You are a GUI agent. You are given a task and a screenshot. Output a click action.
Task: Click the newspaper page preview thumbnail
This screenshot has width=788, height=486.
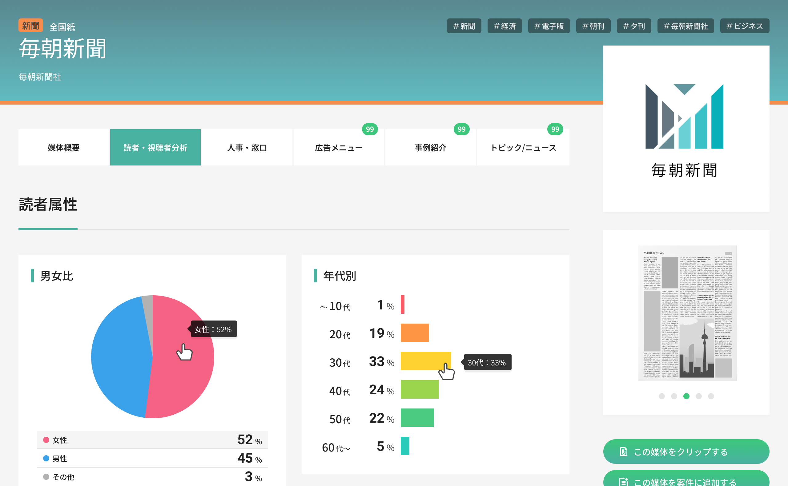click(x=687, y=313)
